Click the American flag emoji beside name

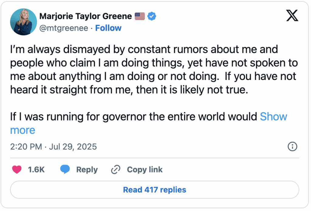(x=140, y=16)
